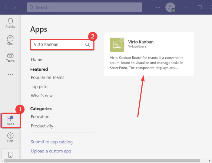Open the Virto Kanban app card
The width and height of the screenshot is (212, 163).
pos(149,54)
